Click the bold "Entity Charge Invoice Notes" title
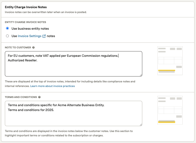 pyautogui.click(x=26, y=7)
